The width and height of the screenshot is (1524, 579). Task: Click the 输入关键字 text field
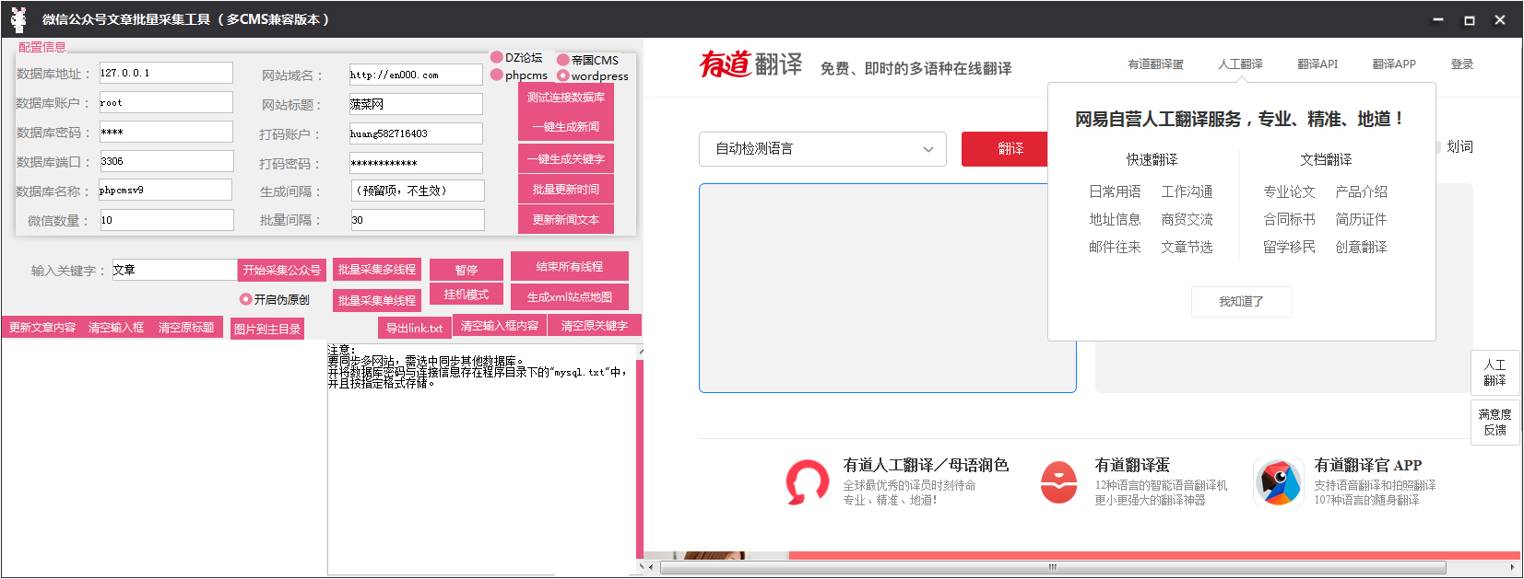click(x=173, y=270)
